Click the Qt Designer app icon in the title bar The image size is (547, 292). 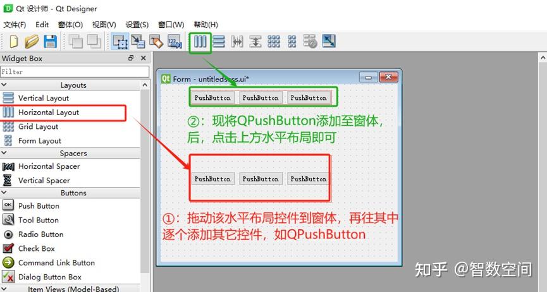[x=8, y=8]
